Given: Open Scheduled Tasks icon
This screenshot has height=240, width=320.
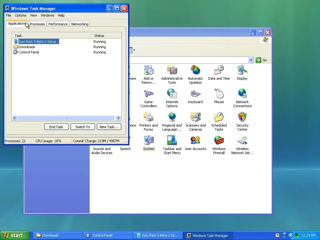Looking at the screenshot, I should coord(219,117).
